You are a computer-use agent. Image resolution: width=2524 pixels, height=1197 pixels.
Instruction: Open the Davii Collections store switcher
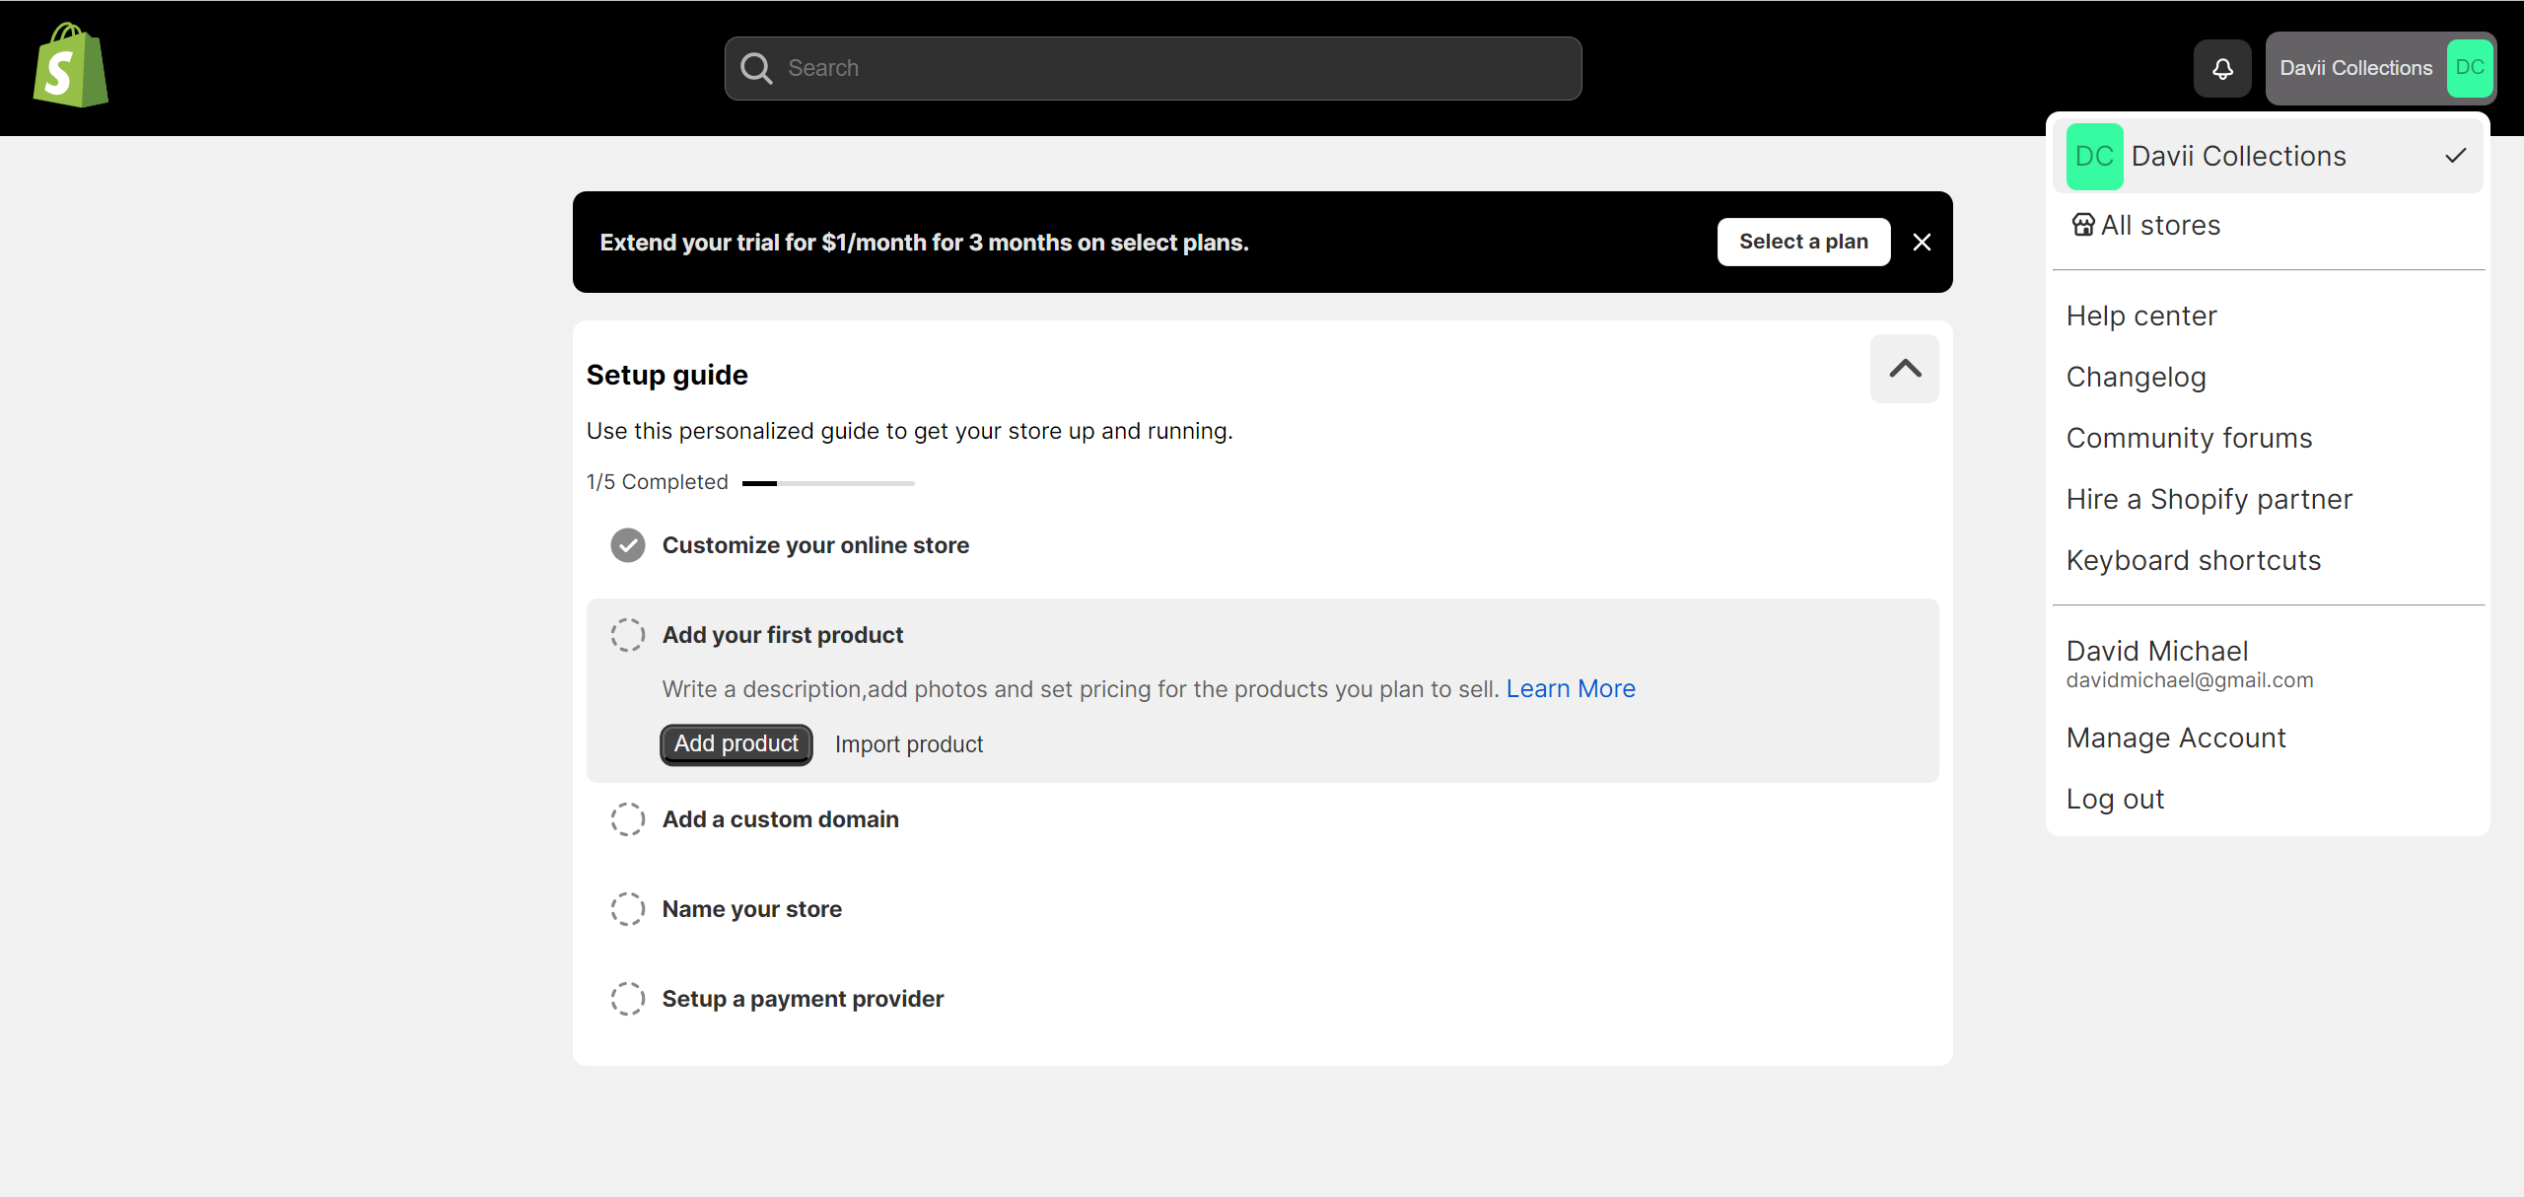2380,68
